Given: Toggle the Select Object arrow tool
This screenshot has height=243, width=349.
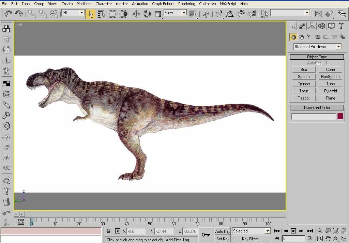Looking at the screenshot, I should tap(91, 14).
